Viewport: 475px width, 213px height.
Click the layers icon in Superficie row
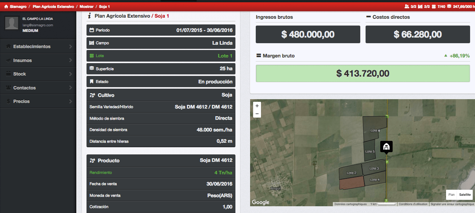coord(92,69)
